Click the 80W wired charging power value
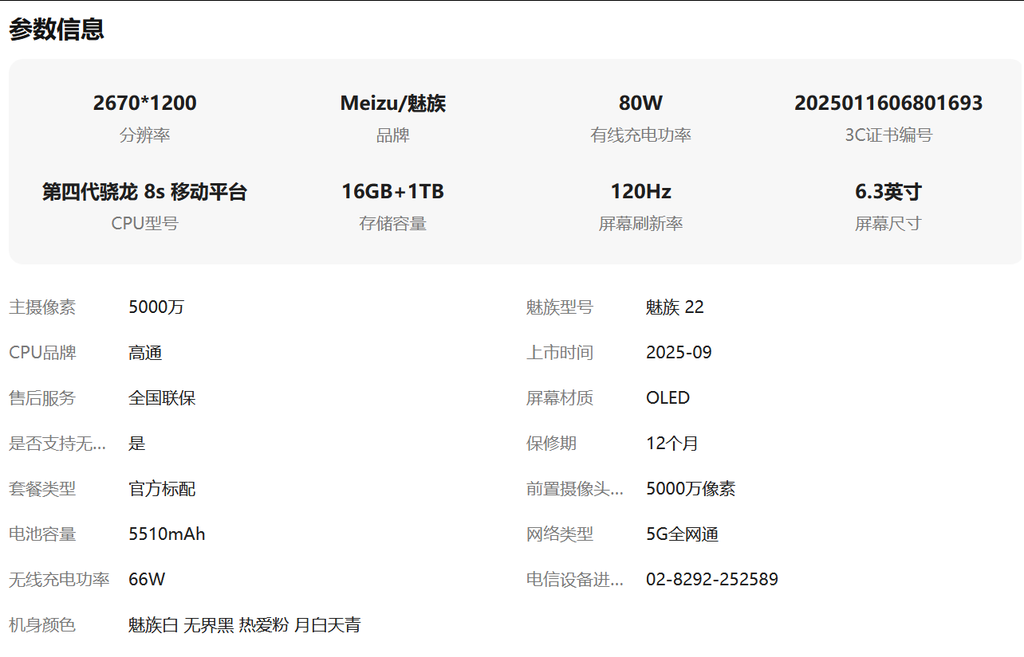The height and width of the screenshot is (657, 1024). pyautogui.click(x=640, y=104)
